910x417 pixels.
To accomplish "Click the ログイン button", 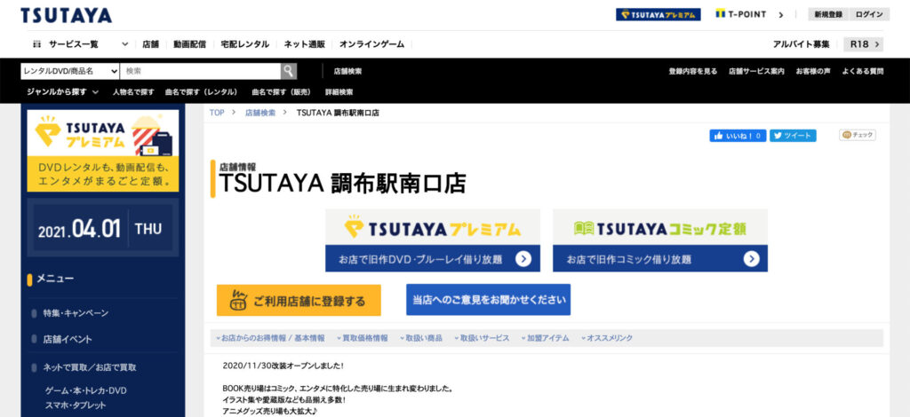I will tap(869, 14).
